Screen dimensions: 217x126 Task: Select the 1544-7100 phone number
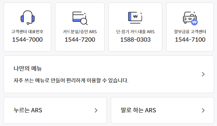(190, 39)
